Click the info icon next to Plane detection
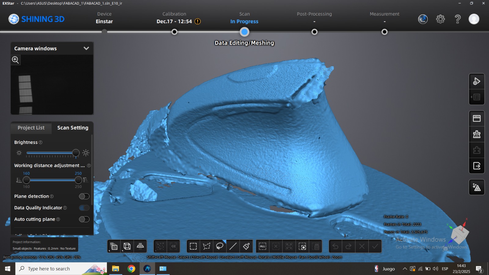This screenshot has width=489, height=275. (x=52, y=196)
